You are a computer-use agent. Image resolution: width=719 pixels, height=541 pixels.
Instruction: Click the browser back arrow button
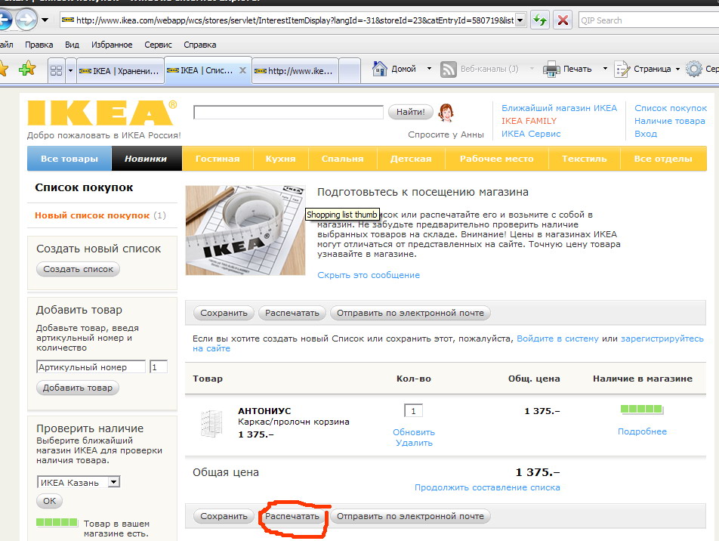5,20
